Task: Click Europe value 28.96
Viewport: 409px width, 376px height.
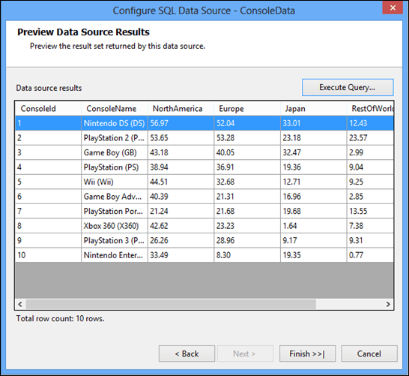Action: [247, 240]
